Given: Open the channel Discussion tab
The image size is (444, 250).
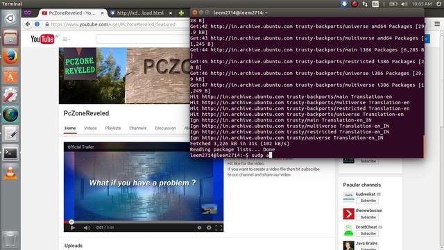Looking at the screenshot, I should pyautogui.click(x=165, y=128).
